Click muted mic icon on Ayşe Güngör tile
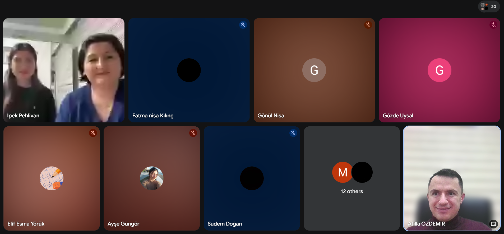 coord(193,133)
